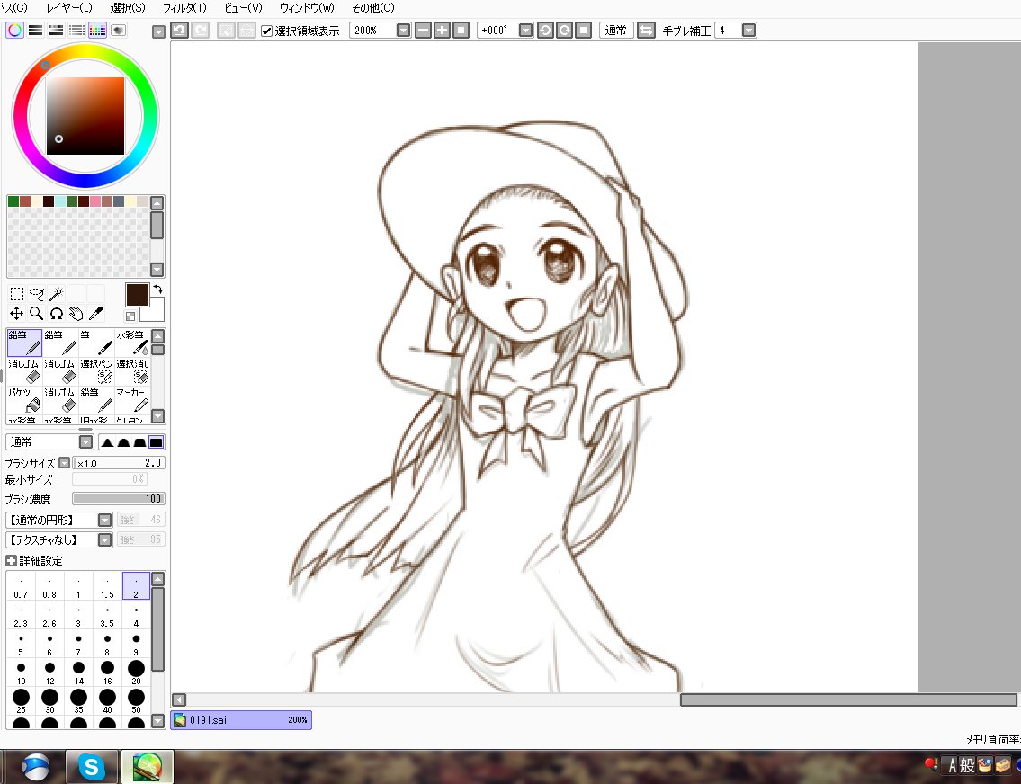The width and height of the screenshot is (1021, 784).
Task: Choose brush size 5 preset
Action: pyautogui.click(x=21, y=644)
